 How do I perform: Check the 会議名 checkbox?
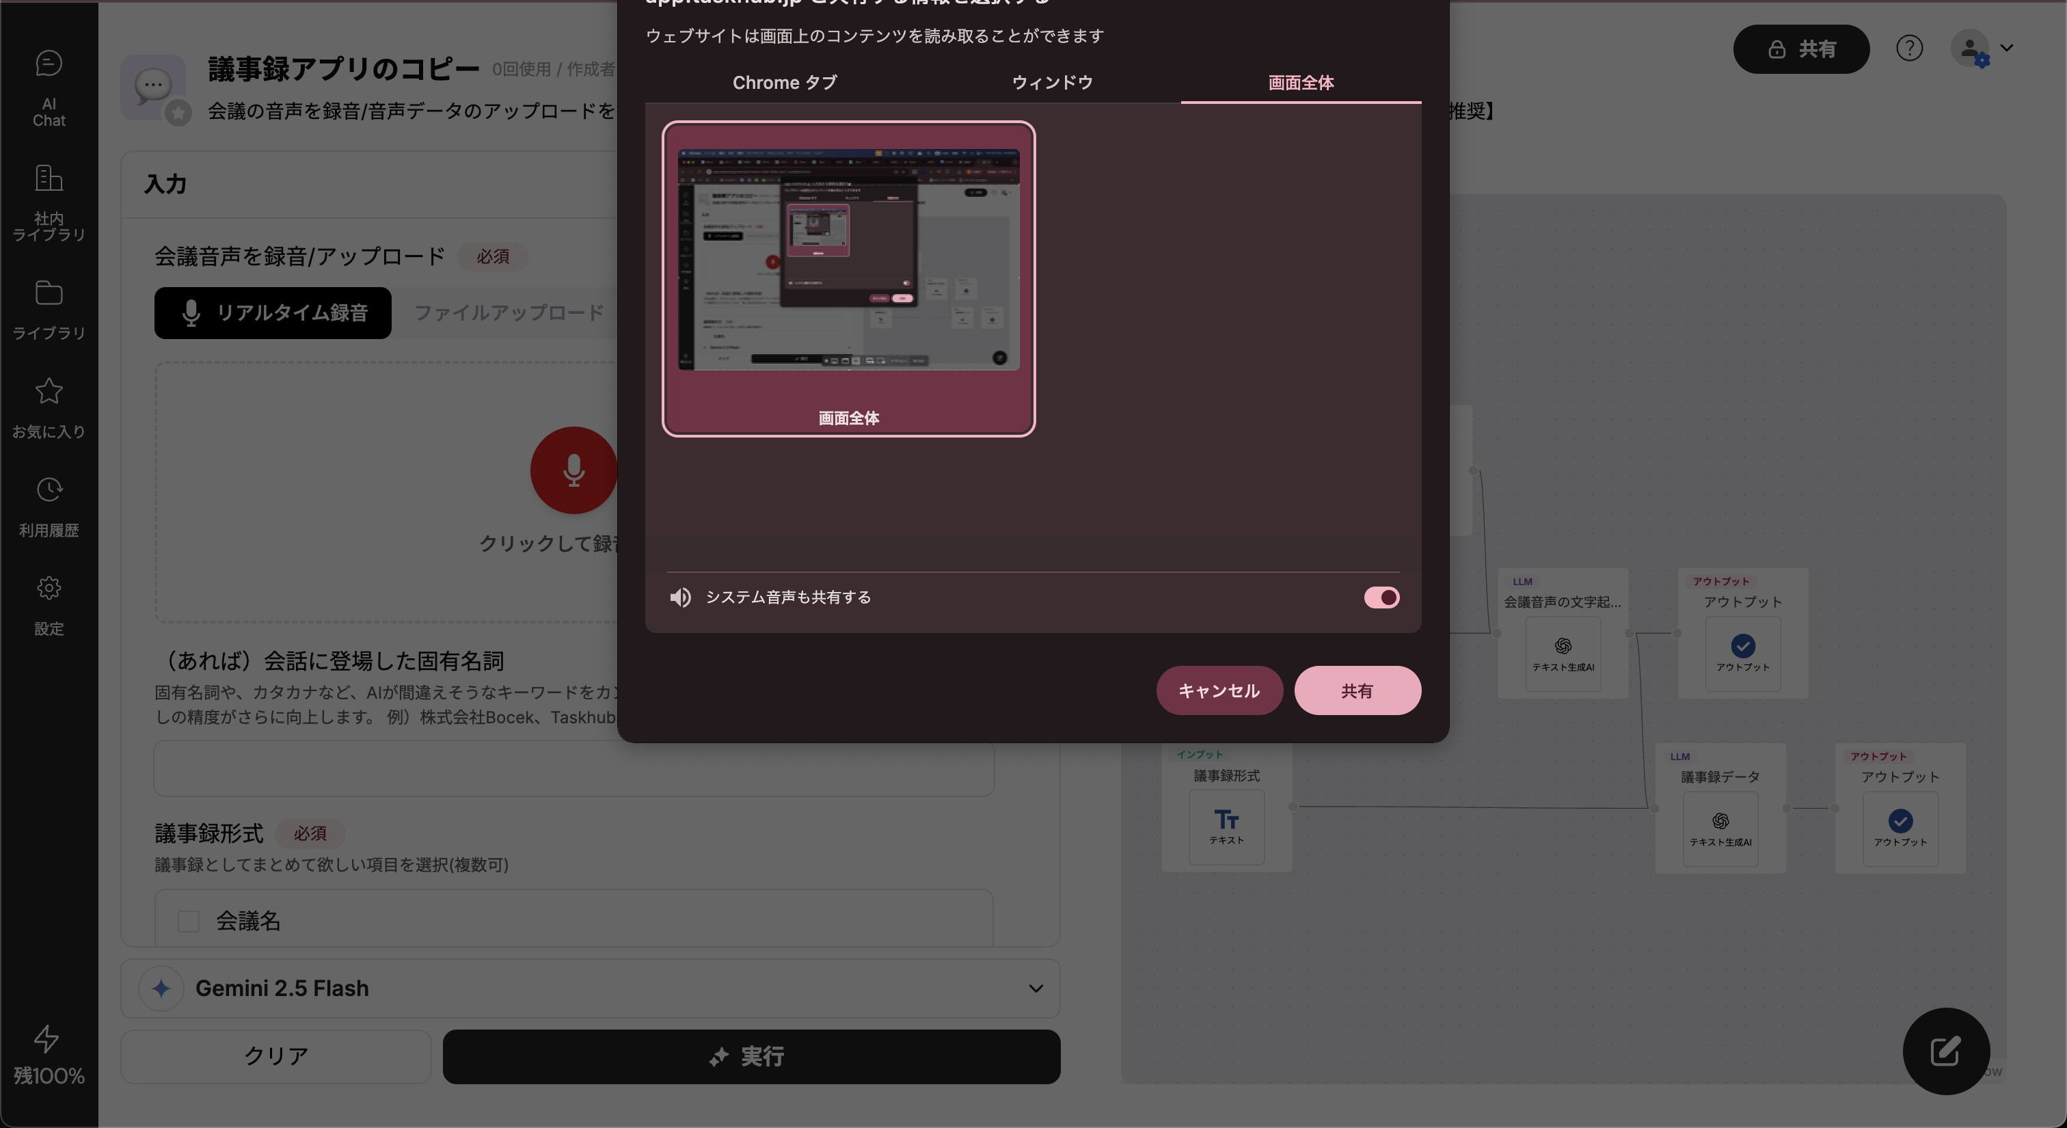(189, 921)
